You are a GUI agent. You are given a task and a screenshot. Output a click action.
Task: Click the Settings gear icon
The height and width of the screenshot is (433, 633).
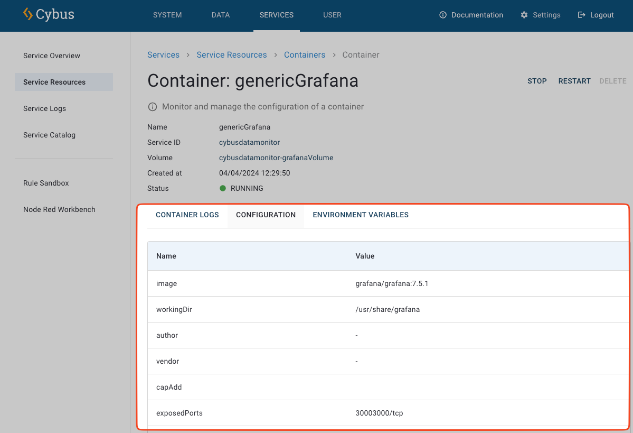click(524, 15)
